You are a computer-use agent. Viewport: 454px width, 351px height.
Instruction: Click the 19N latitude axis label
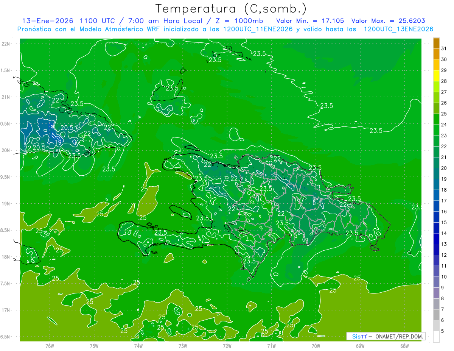tap(6, 204)
